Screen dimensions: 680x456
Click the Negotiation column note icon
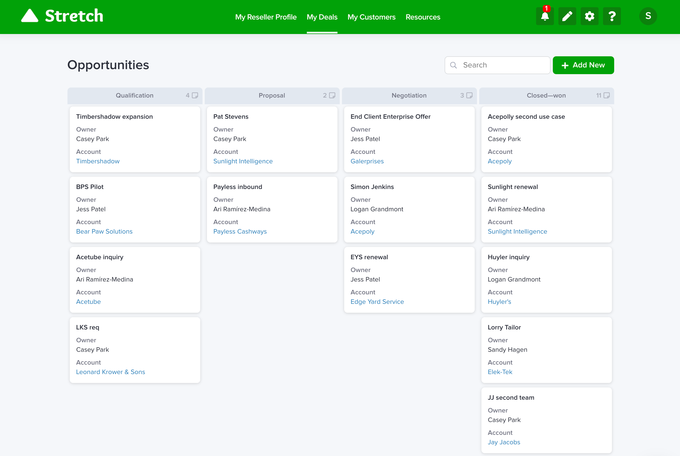pyautogui.click(x=469, y=95)
